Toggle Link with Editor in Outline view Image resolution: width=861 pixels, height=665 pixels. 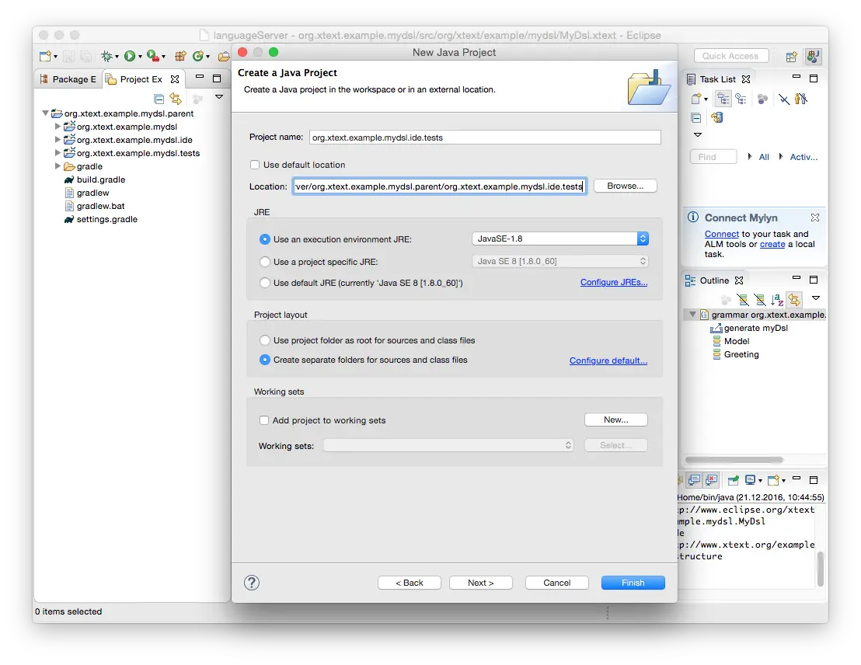coord(794,299)
